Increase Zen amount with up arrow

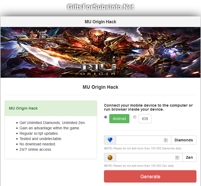click(177, 156)
